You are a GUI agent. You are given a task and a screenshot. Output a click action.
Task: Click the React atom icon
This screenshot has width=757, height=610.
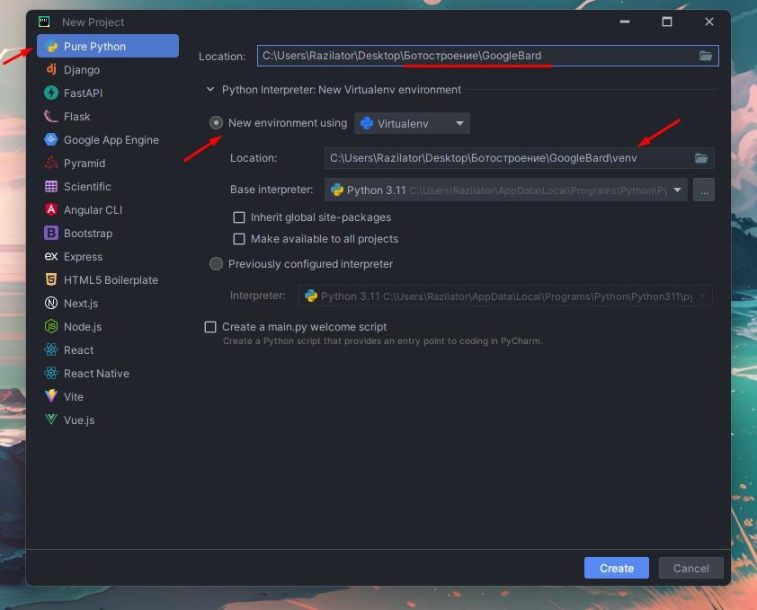coord(51,349)
